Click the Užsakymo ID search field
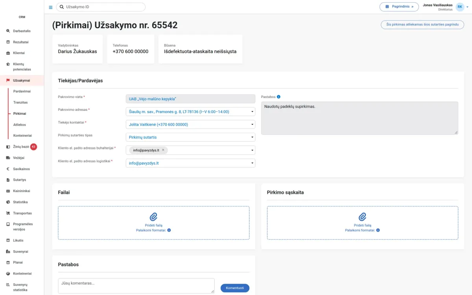The width and height of the screenshot is (472, 295). (101, 7)
